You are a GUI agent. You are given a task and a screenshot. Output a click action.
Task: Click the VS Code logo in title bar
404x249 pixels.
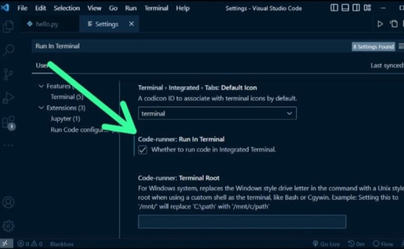(x=5, y=8)
